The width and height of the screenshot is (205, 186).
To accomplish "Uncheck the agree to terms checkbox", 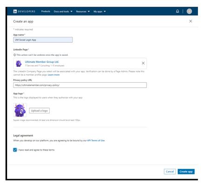I will point(15,150).
